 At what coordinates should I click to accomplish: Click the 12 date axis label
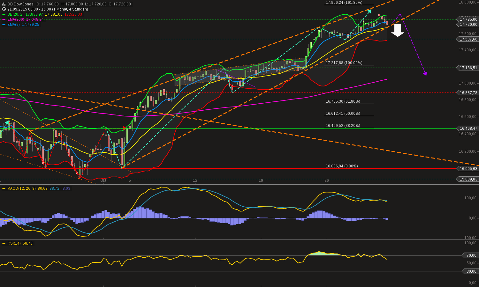coord(195,180)
